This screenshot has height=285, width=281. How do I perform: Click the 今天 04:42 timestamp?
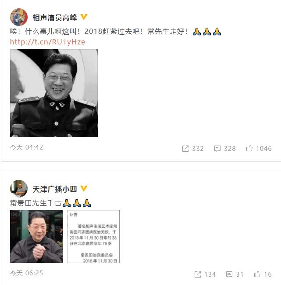pos(26,147)
